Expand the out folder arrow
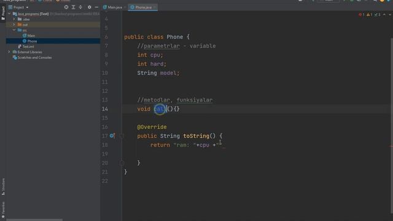Screen dimensions: 393x221 14,25
